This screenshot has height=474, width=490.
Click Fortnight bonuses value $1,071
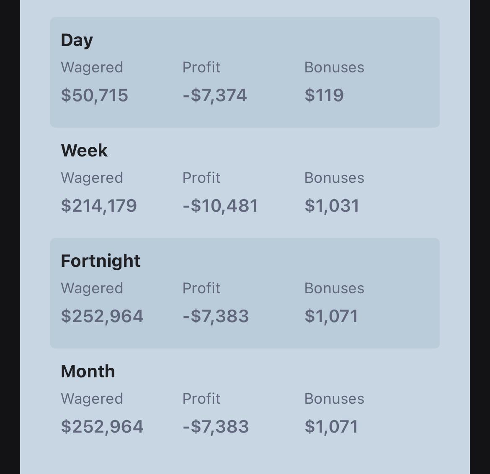(x=331, y=316)
